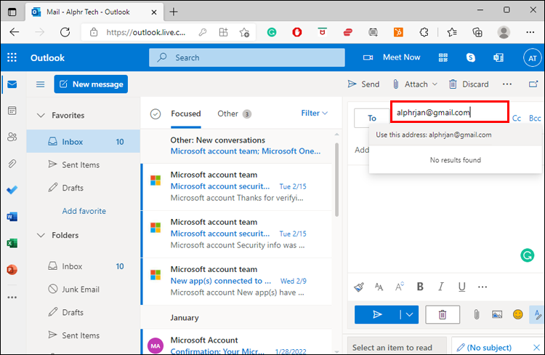The width and height of the screenshot is (545, 355).
Task: Apply italic formatting in compose toolbar
Action: point(441,287)
